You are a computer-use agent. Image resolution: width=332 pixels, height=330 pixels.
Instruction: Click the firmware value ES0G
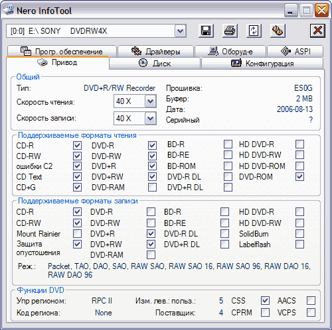[303, 88]
